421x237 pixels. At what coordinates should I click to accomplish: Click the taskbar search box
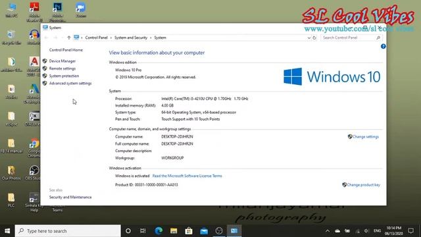68,231
